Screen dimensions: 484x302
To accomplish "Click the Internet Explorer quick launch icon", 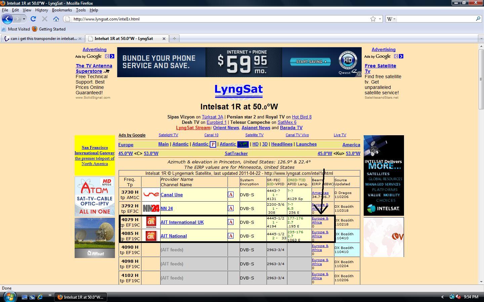I will pyautogui.click(x=40, y=297).
